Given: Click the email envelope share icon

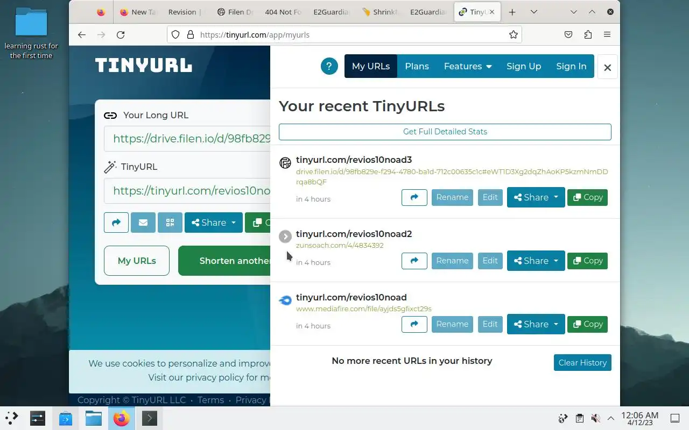Looking at the screenshot, I should click(x=143, y=223).
